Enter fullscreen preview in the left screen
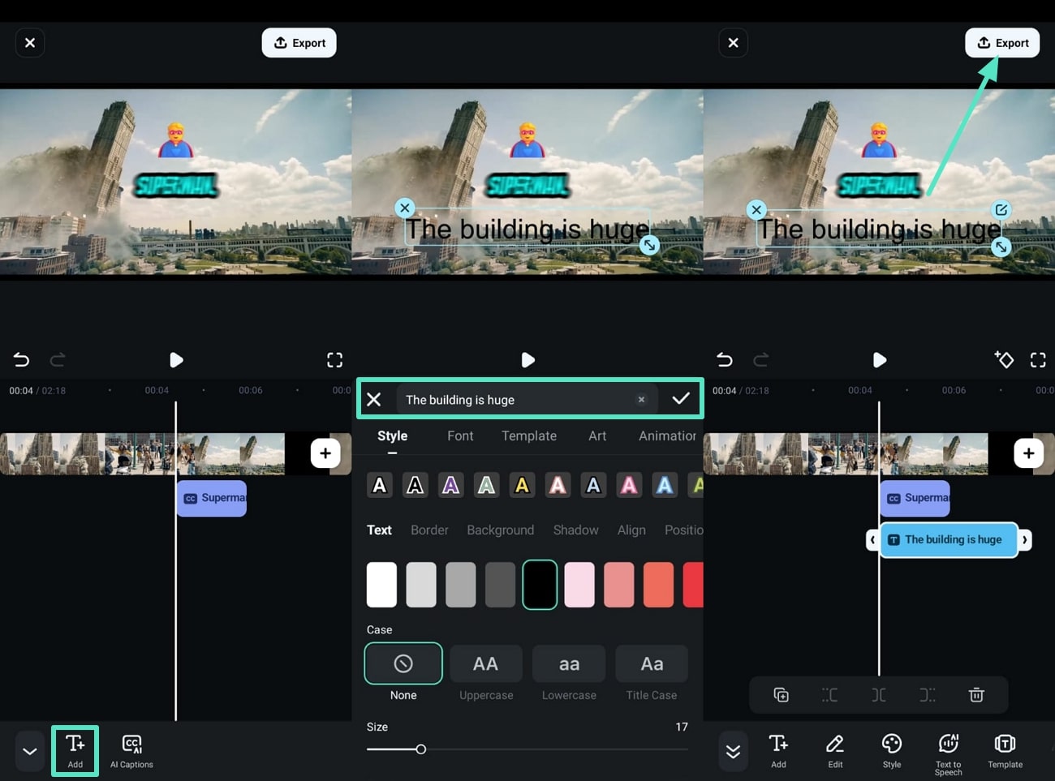Image resolution: width=1055 pixels, height=781 pixels. pos(334,360)
